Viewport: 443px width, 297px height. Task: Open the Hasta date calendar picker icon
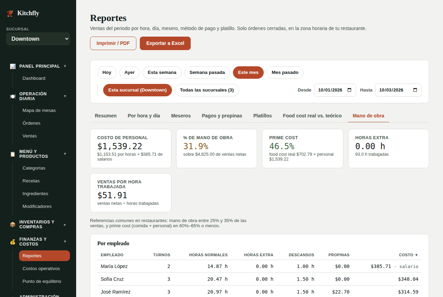pos(415,90)
